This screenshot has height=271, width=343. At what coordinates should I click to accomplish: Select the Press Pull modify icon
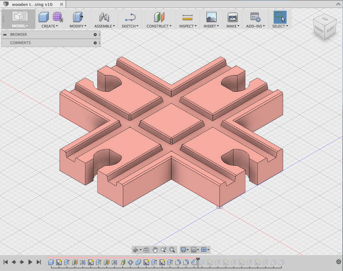78,17
